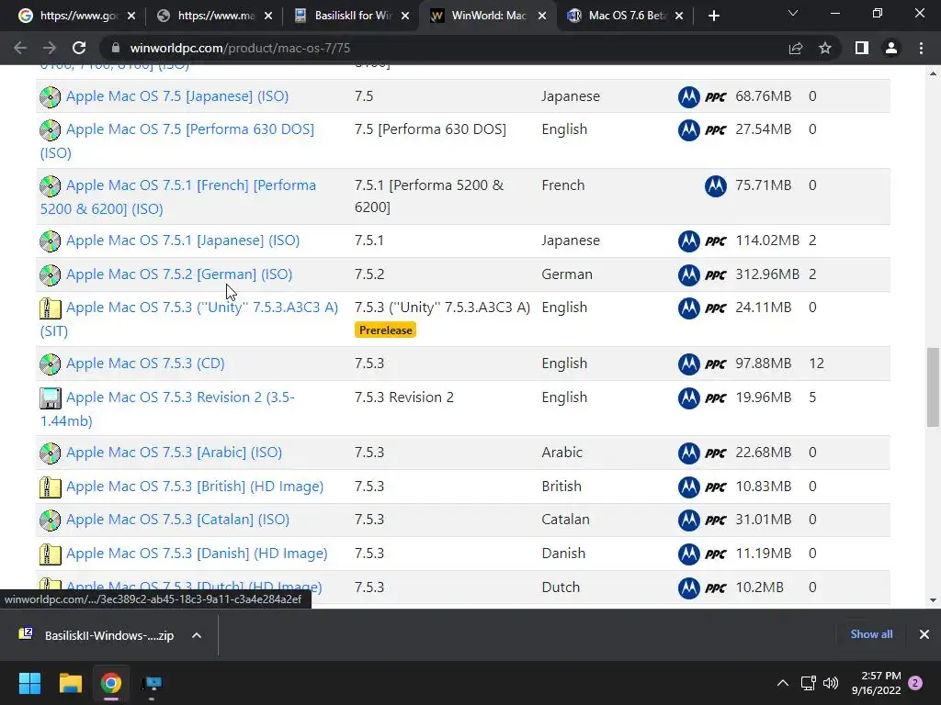Image resolution: width=941 pixels, height=705 pixels.
Task: Click the PPC icon in the 7.5.3 Danish row
Action: 715,554
